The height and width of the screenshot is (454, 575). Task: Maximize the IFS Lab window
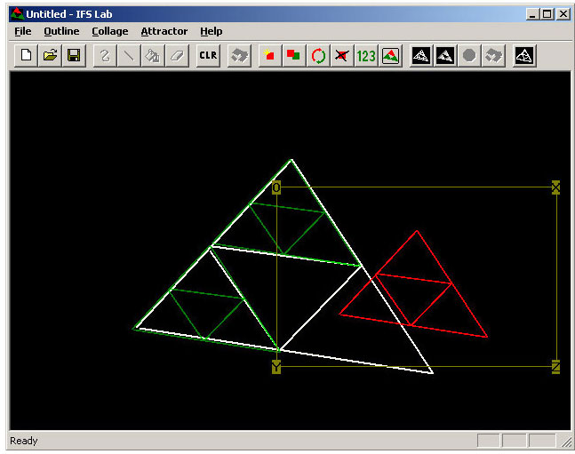[x=547, y=14]
